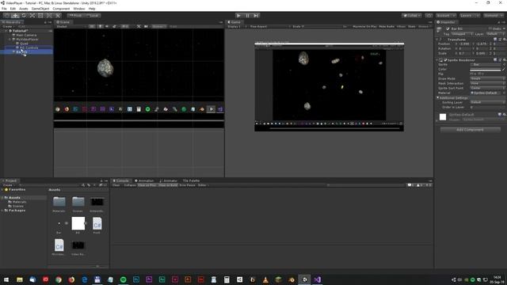The height and width of the screenshot is (285, 507).
Task: Open Visual Studio from the taskbar
Action: tap(317, 279)
